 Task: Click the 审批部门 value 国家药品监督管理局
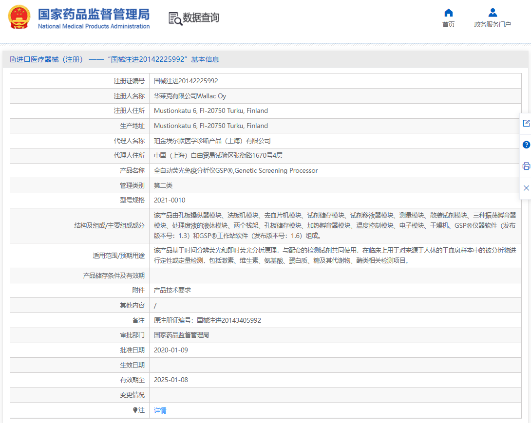tap(181, 335)
